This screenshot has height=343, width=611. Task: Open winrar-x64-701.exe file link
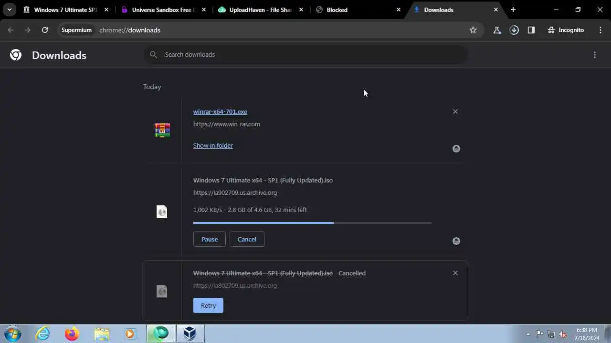(220, 111)
